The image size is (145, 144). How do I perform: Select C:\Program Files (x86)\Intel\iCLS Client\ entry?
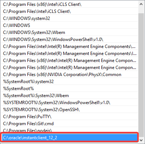pyautogui.click(x=69, y=4)
